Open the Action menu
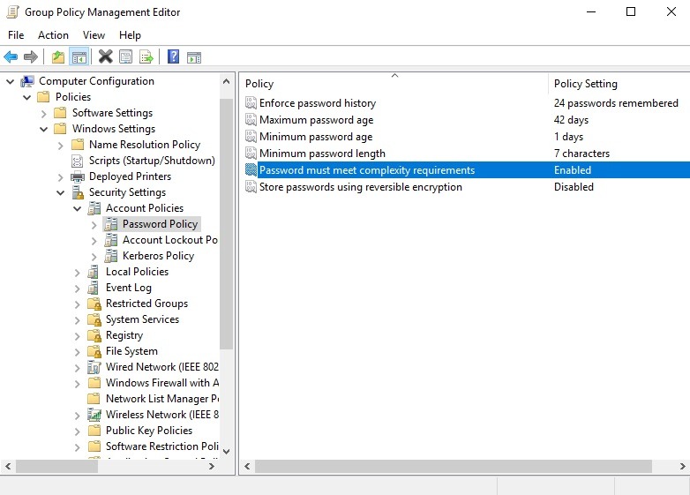This screenshot has height=495, width=690. [x=53, y=35]
